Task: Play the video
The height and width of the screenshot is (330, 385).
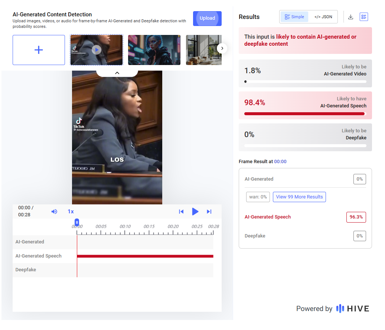Action: (195, 211)
